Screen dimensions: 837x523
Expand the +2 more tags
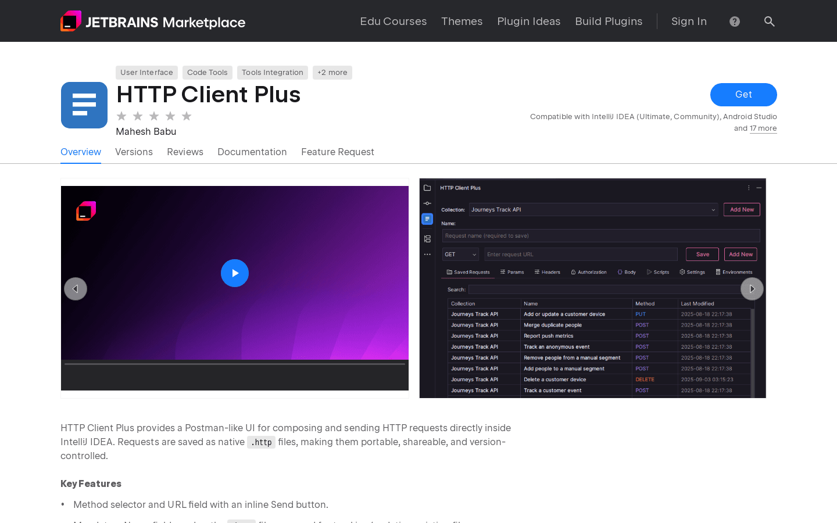click(x=332, y=72)
